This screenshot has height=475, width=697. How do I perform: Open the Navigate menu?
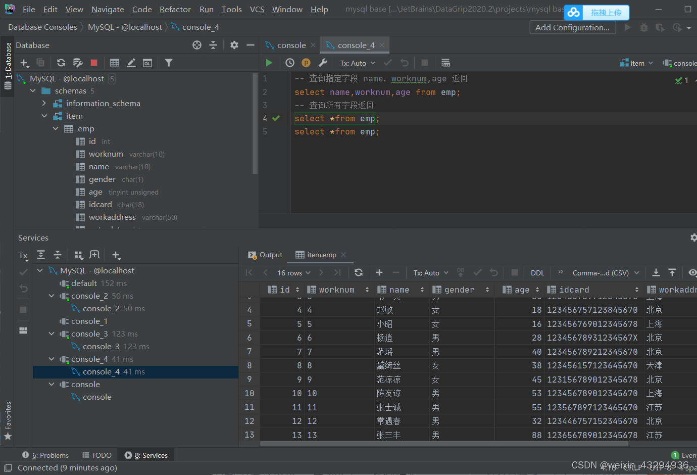(108, 9)
